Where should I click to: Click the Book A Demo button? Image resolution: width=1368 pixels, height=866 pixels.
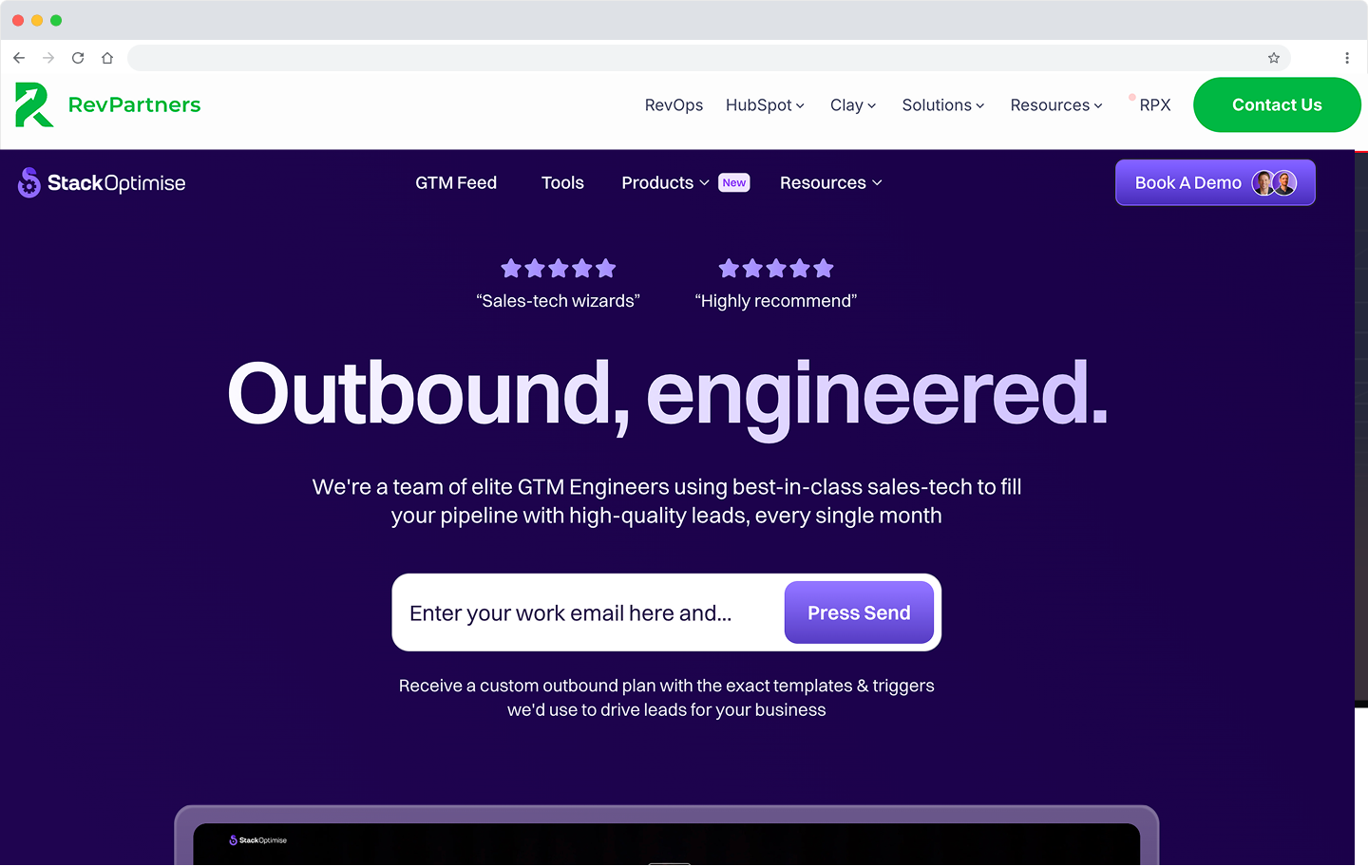[1215, 182]
